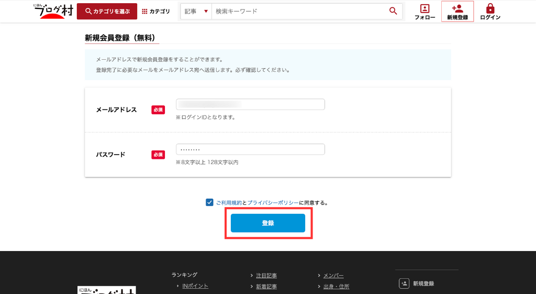This screenshot has height=294, width=536.
Task: Submit with the blue 登録 button
Action: 267,223
